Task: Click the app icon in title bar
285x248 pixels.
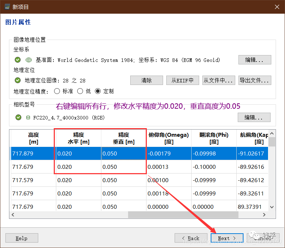Action: pos(7,7)
